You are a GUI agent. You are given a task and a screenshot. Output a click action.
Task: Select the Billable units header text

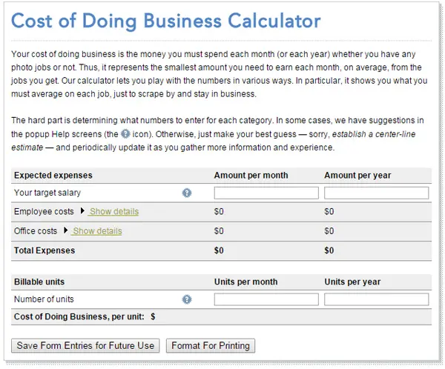coord(39,282)
